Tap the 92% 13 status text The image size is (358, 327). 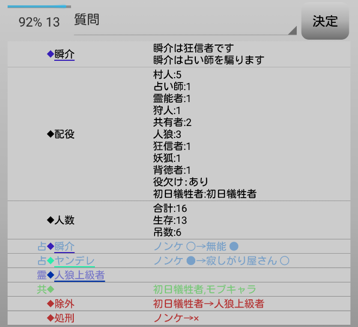39,22
